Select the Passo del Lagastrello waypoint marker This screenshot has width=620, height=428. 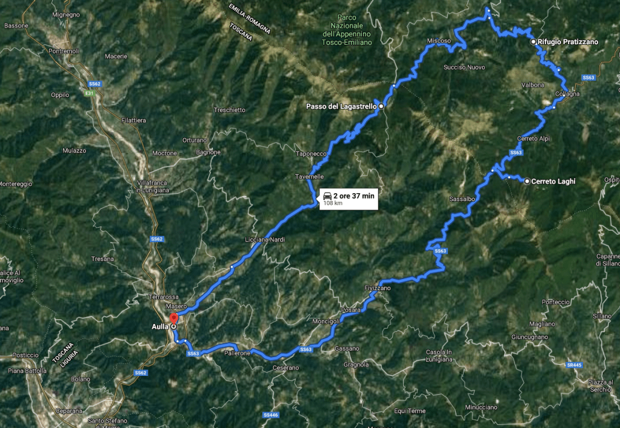click(381, 106)
